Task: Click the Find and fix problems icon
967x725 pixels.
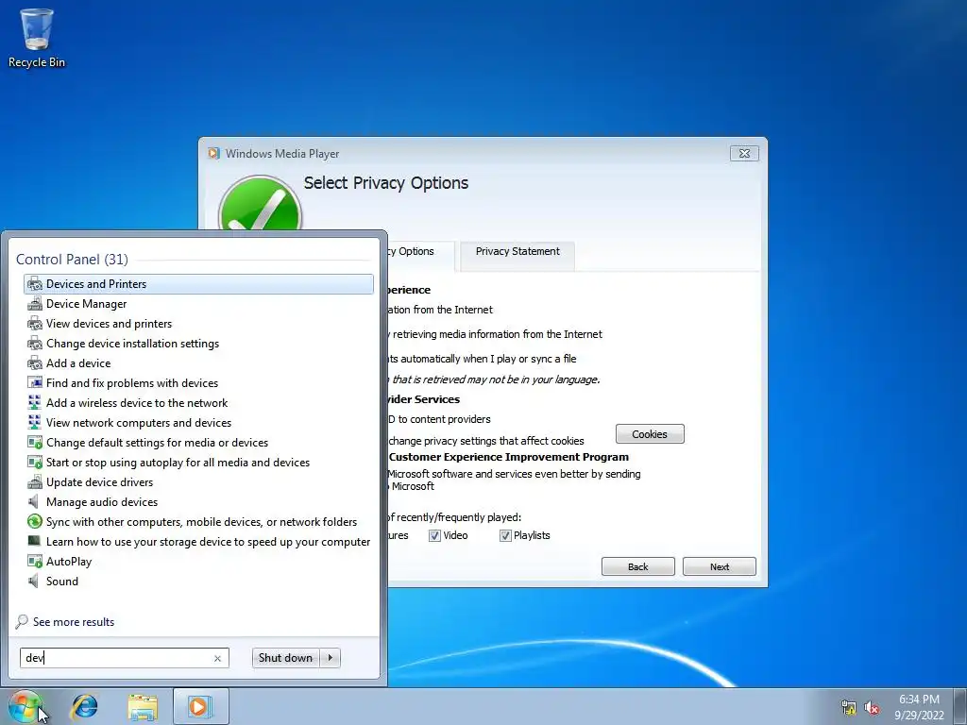Action: tap(35, 383)
